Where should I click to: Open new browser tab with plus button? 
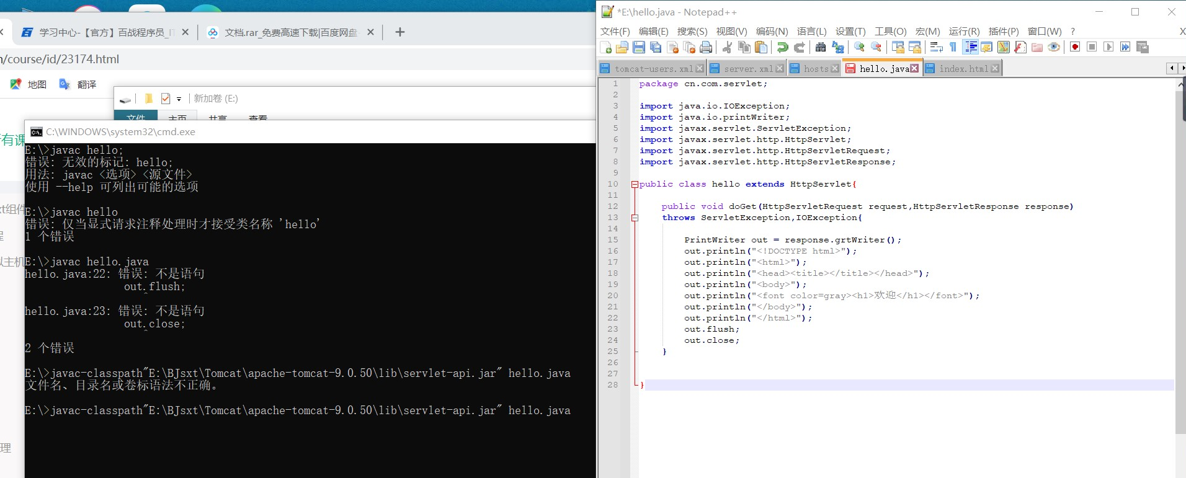[x=400, y=32]
